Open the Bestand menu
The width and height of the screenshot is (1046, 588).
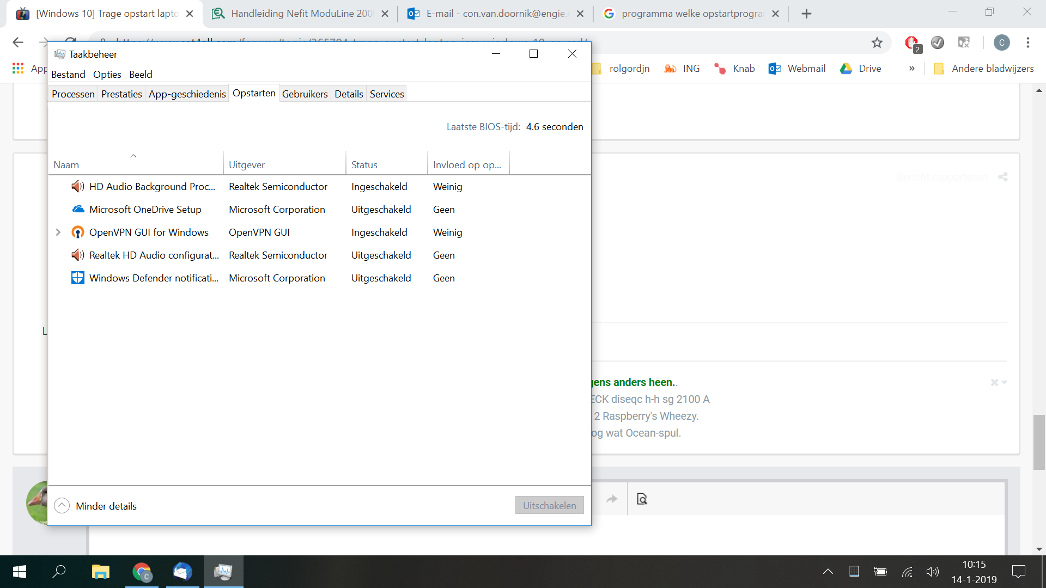point(68,75)
